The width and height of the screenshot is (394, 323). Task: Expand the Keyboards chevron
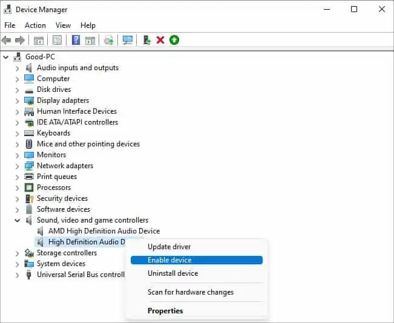17,134
